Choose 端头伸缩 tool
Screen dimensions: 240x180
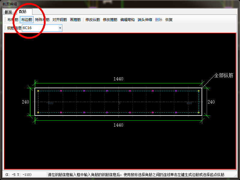click(145, 20)
